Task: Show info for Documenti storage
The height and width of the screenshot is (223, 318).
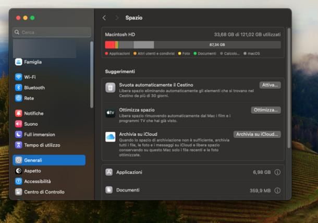Action: (x=277, y=191)
